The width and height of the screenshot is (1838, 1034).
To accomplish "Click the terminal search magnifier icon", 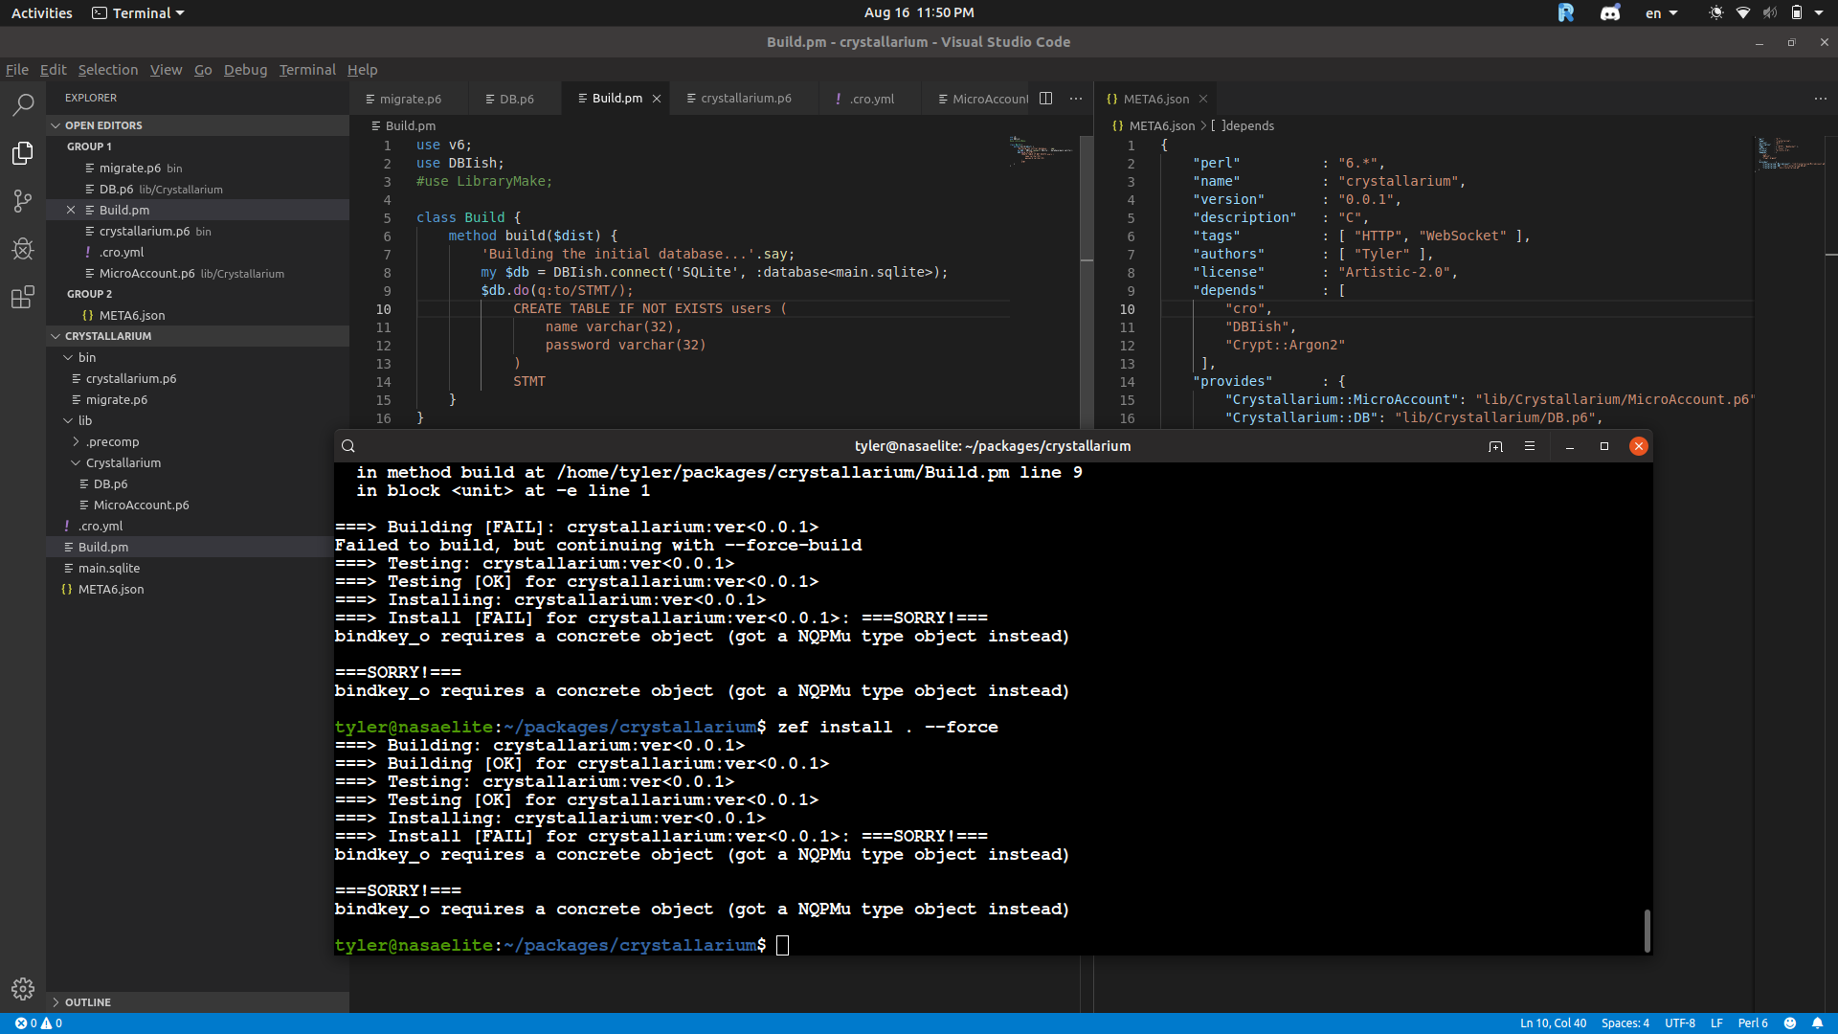I will 348,446.
